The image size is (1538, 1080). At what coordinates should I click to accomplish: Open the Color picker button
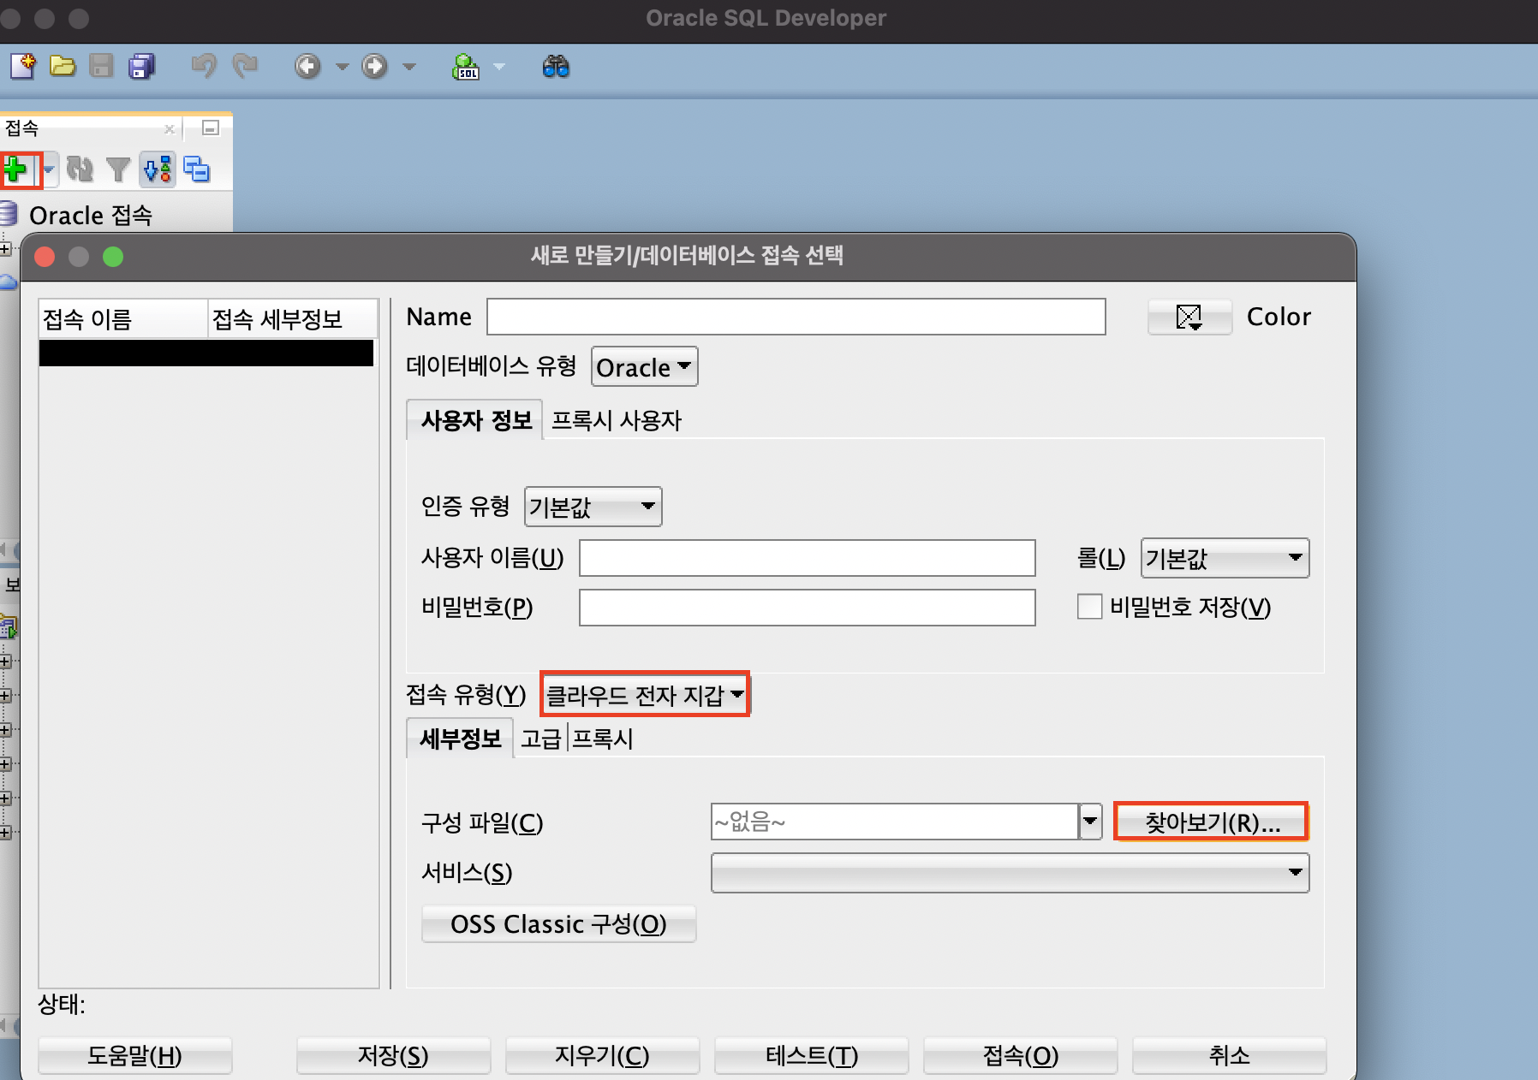1189,317
